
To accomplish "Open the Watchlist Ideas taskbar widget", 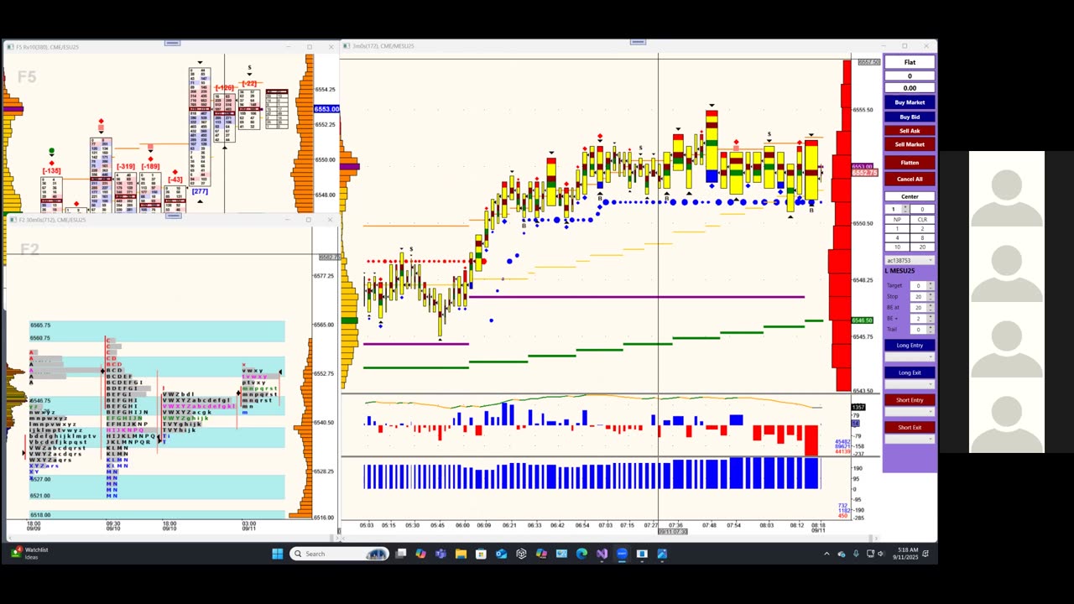I will (31, 554).
